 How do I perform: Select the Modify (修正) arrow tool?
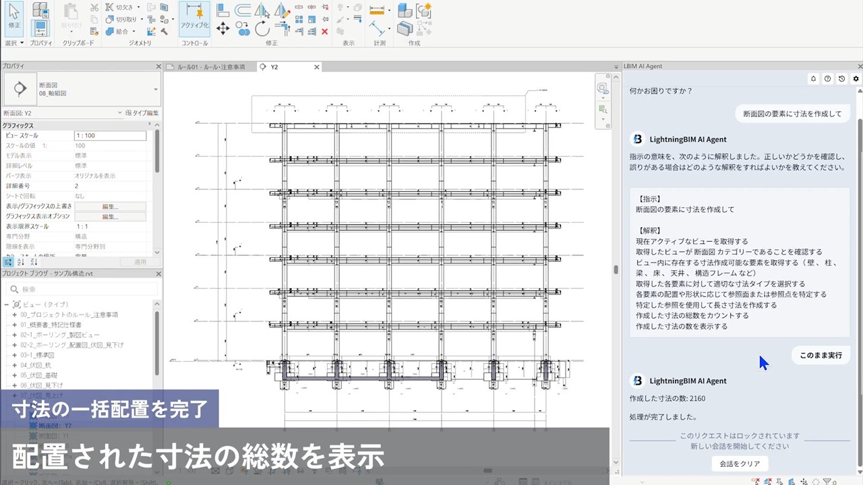13,17
